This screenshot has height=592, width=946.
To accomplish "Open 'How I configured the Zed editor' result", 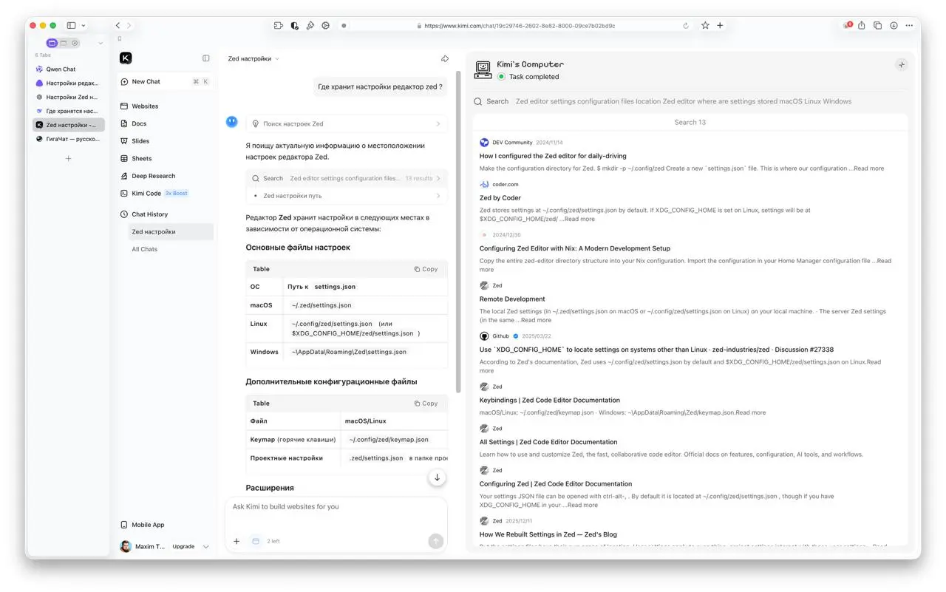I will (x=553, y=156).
